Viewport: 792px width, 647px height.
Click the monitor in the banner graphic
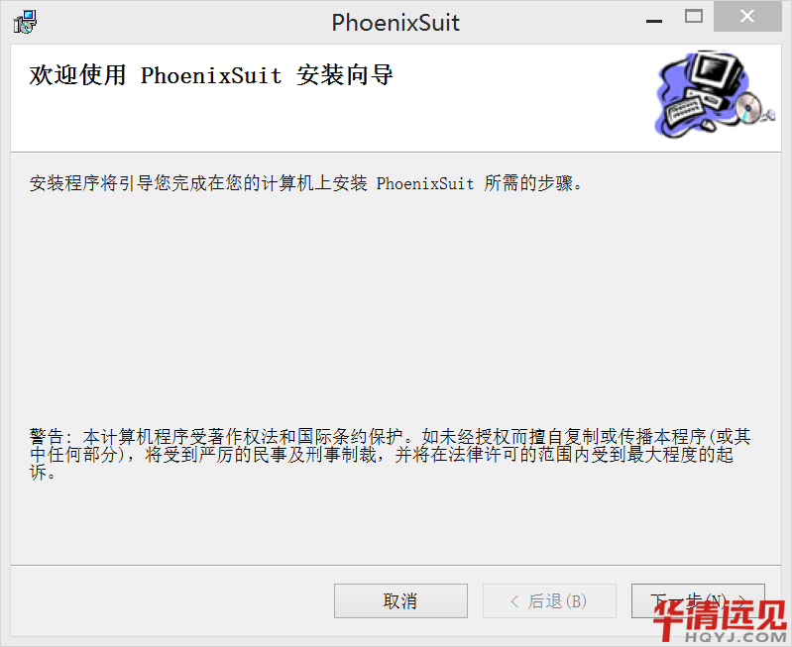(717, 73)
